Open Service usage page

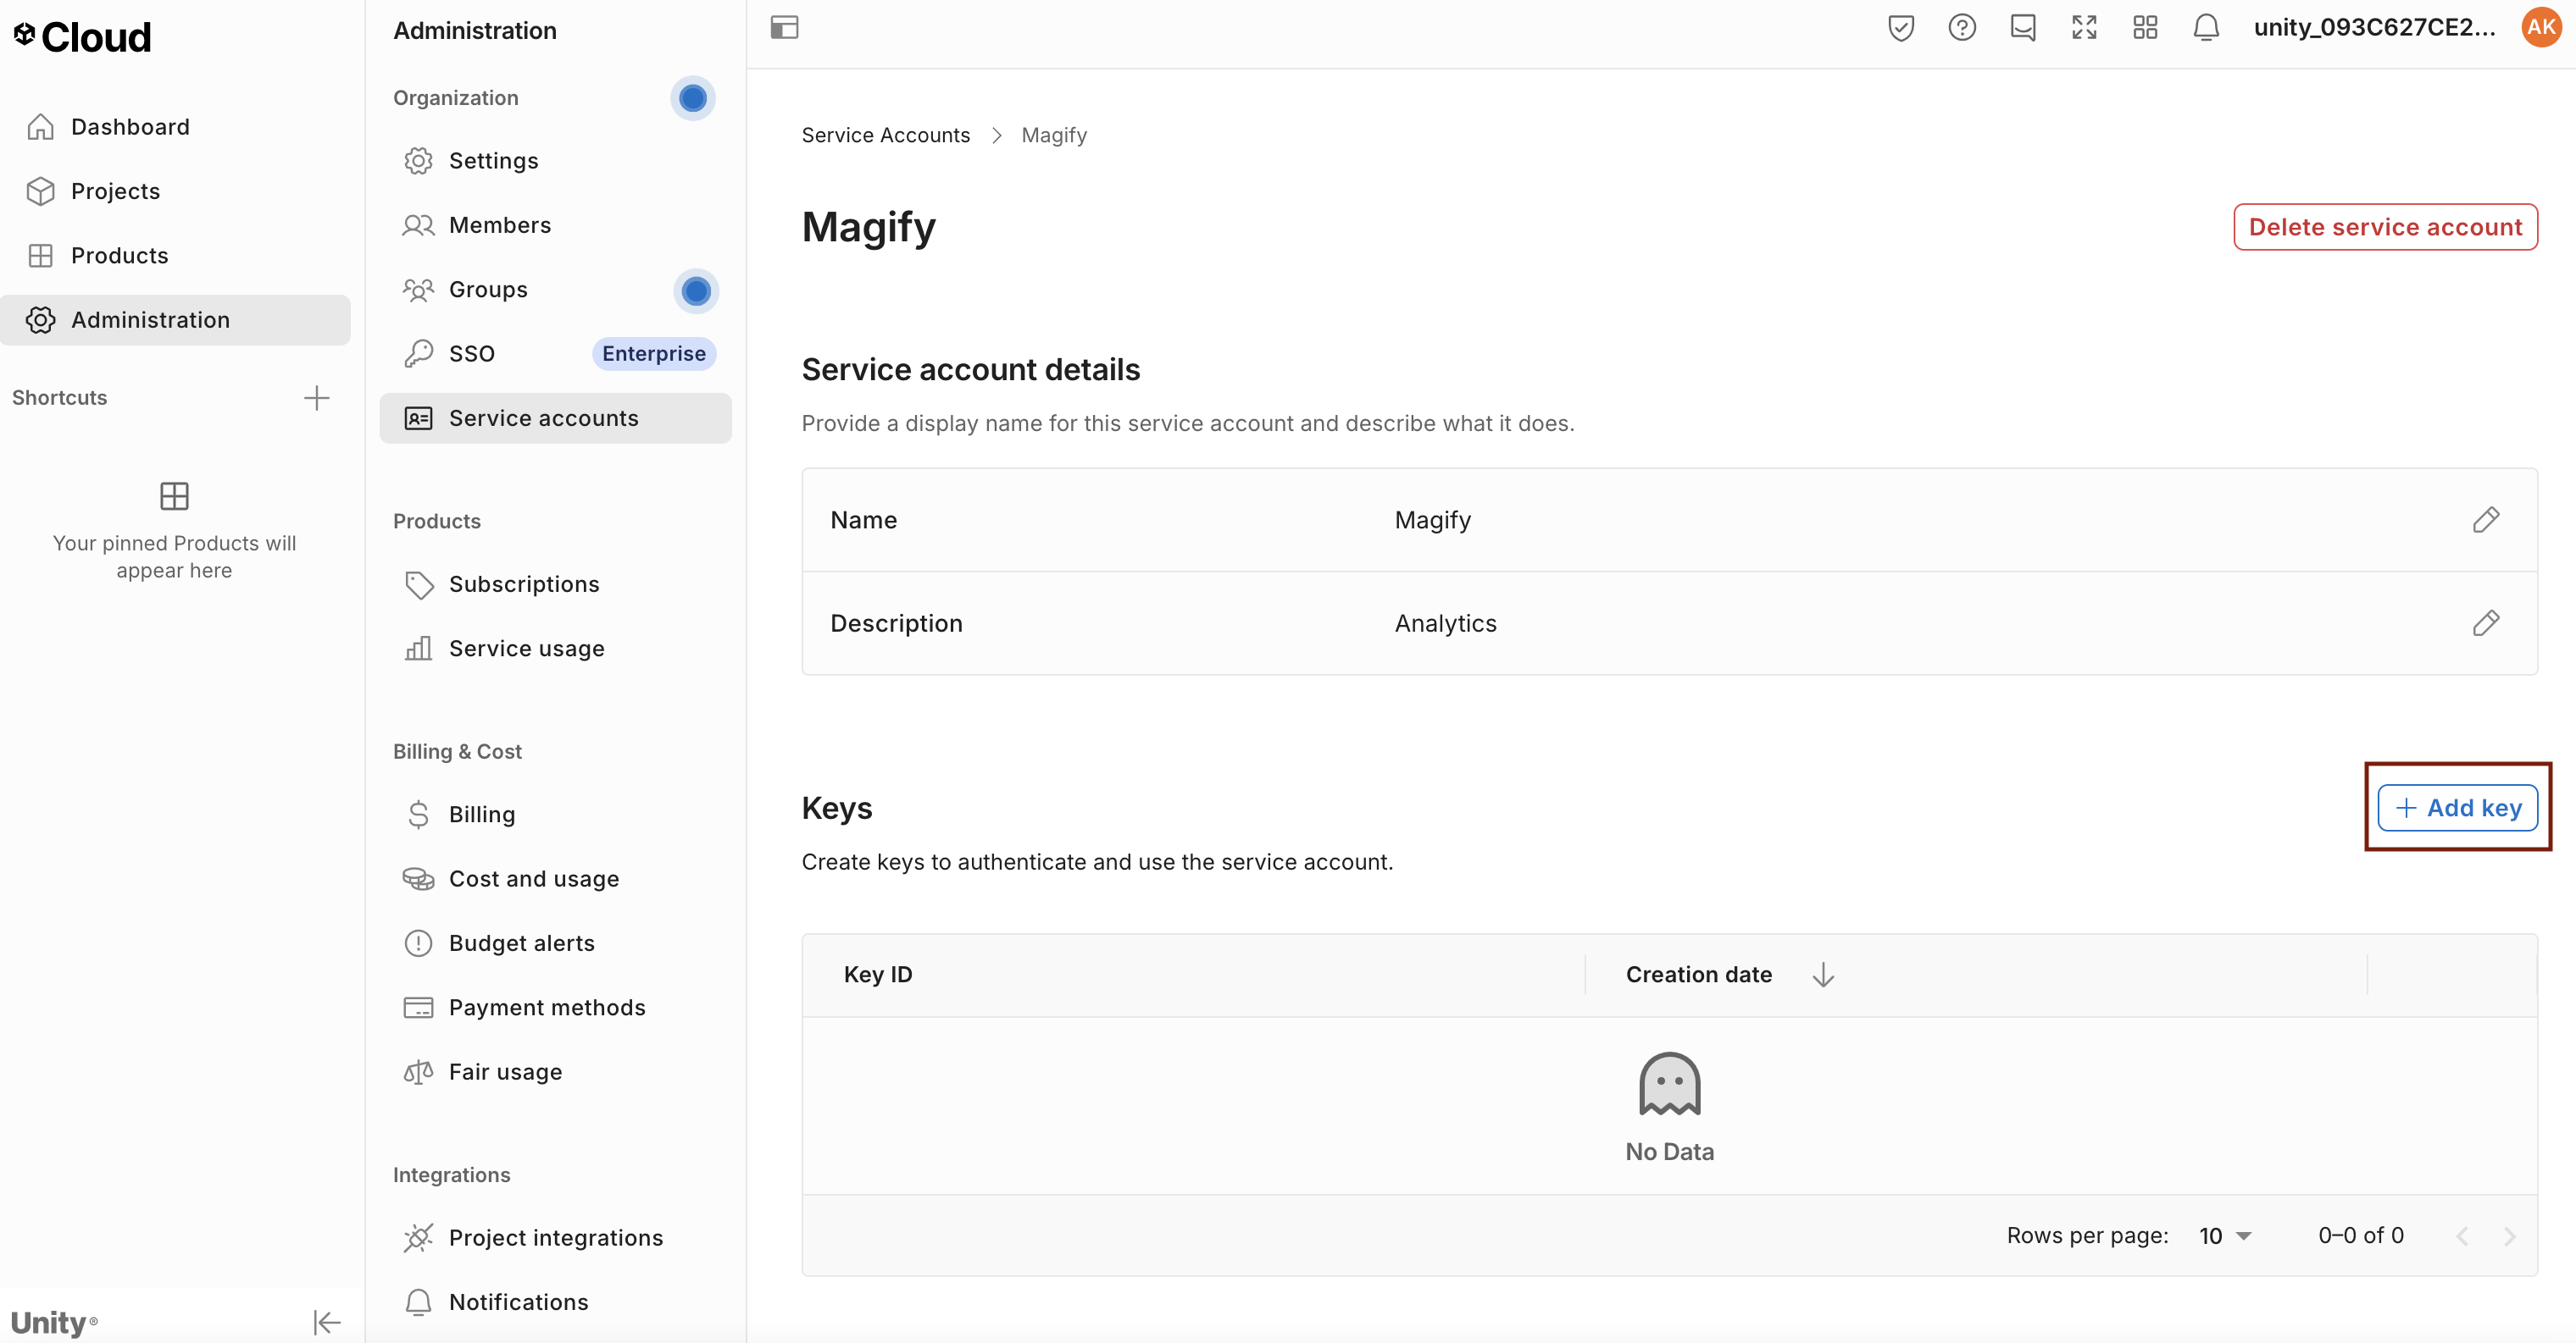[555, 649]
